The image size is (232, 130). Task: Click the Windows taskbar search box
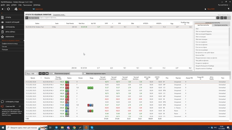[27, 128]
